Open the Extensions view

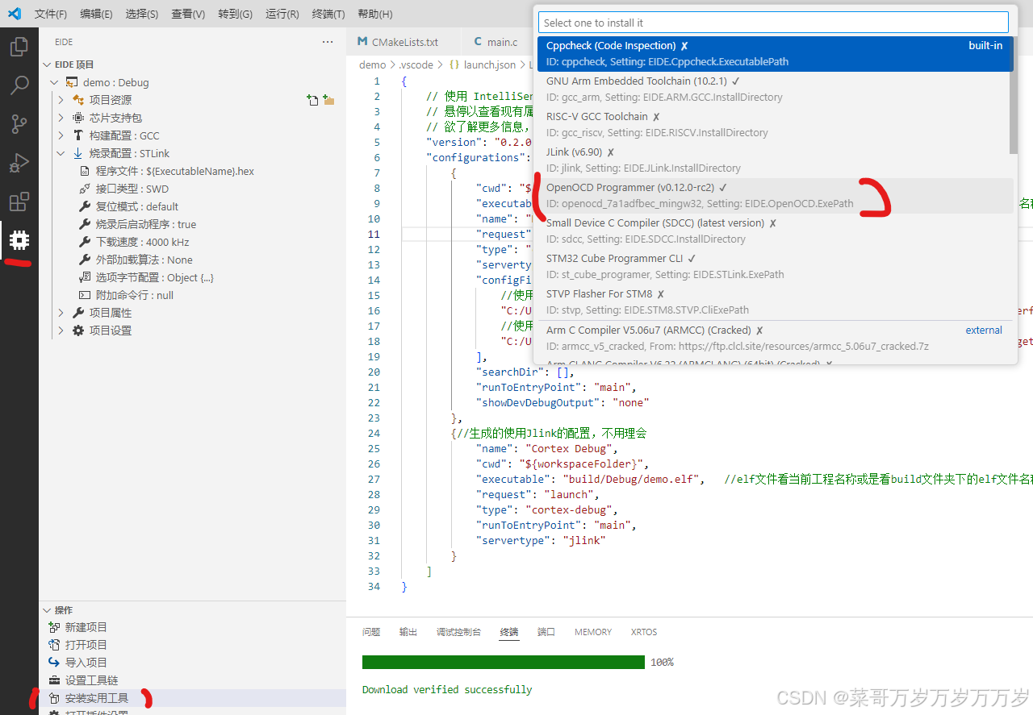pyautogui.click(x=19, y=202)
